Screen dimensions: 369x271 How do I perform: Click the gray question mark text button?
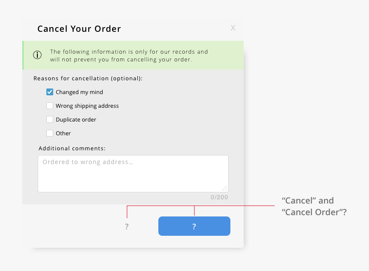pos(127,227)
